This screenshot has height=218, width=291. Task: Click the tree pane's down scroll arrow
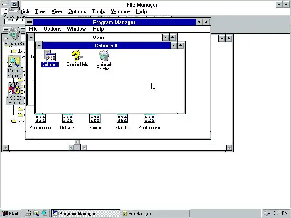coord(77,142)
